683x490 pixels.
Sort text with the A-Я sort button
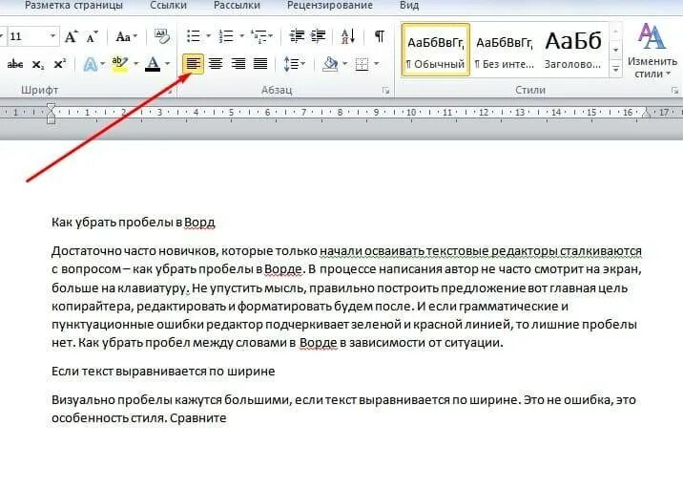(347, 36)
